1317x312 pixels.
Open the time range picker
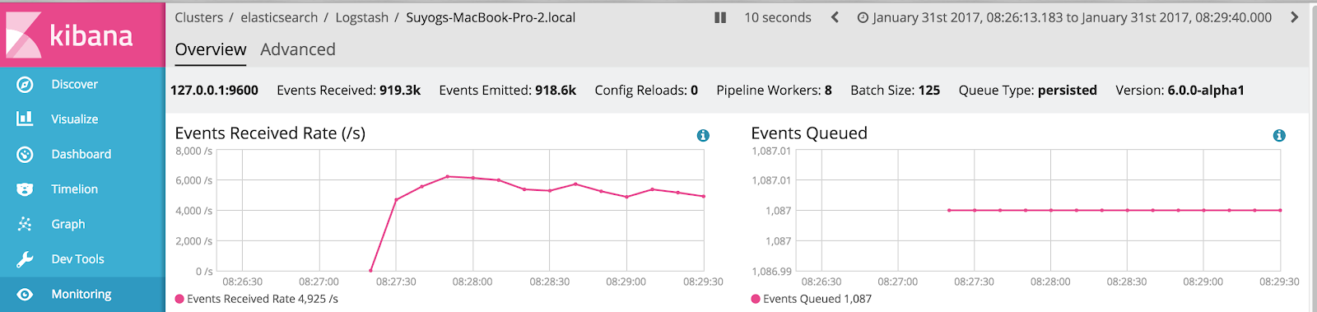click(x=1064, y=17)
